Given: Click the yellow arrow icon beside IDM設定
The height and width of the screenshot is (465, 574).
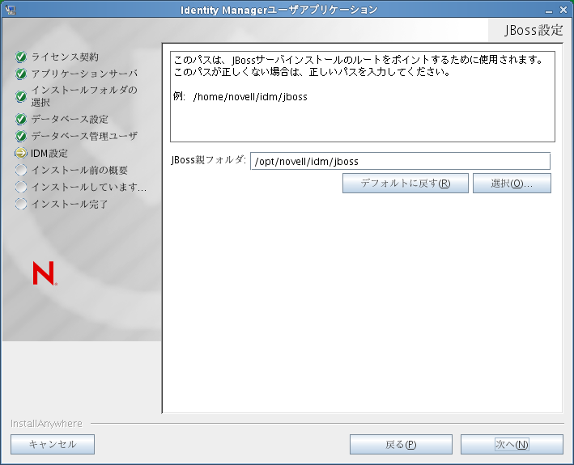Looking at the screenshot, I should pyautogui.click(x=21, y=153).
